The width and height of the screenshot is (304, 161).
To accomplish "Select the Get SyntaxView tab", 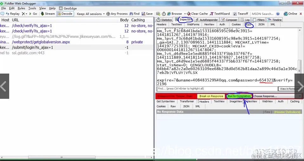I will pyautogui.click(x=165, y=101).
